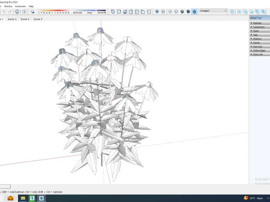Screen dimensions: 270x202
Task: Click the Undo arrow icon
Action: pyautogui.click(x=4, y=12)
